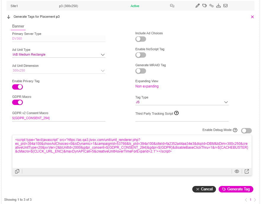Open the Ad Unit Type dropdown
This screenshot has height=204, width=261.
59,55
